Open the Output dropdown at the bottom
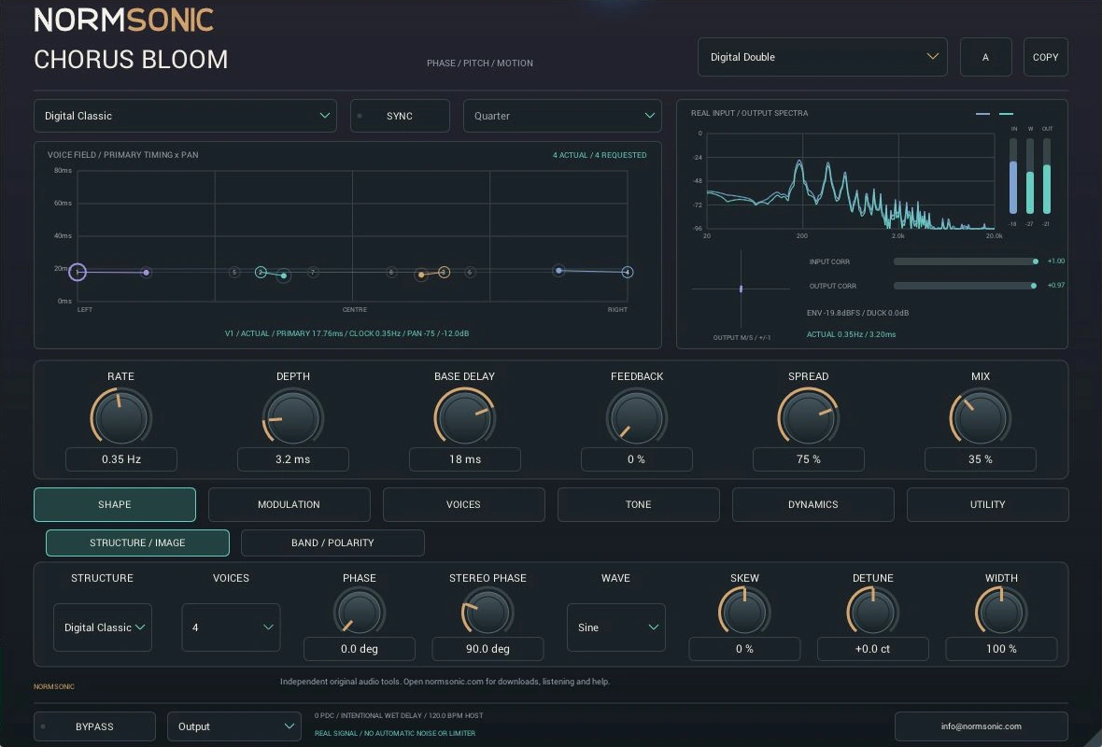1102x747 pixels. [x=234, y=726]
